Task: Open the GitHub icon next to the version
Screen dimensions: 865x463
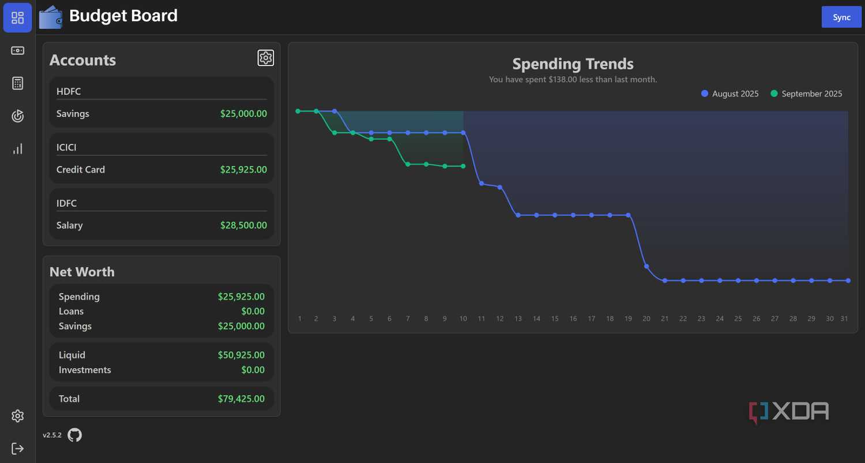Action: pos(74,435)
